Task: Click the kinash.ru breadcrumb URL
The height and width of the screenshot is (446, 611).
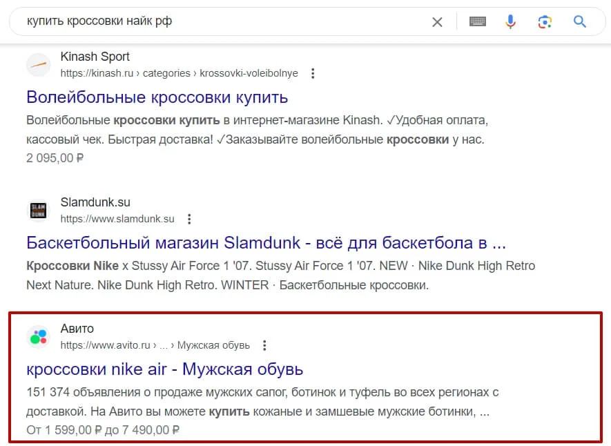Action: coord(179,73)
